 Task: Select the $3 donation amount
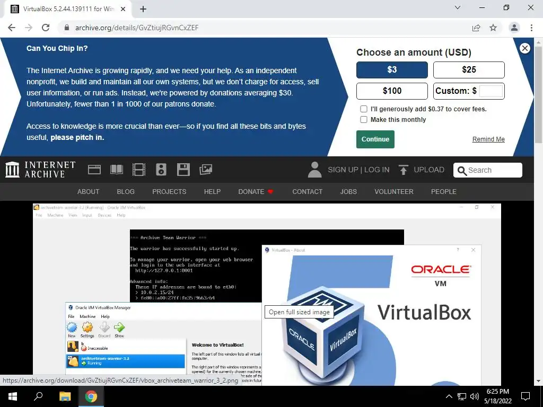coord(392,70)
